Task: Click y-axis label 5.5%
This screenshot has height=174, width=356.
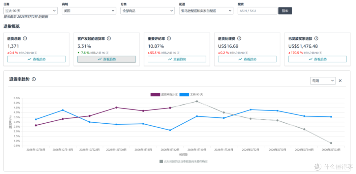Action: click(x=17, y=98)
